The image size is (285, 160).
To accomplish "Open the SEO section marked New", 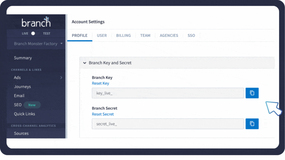I will 18,105.
